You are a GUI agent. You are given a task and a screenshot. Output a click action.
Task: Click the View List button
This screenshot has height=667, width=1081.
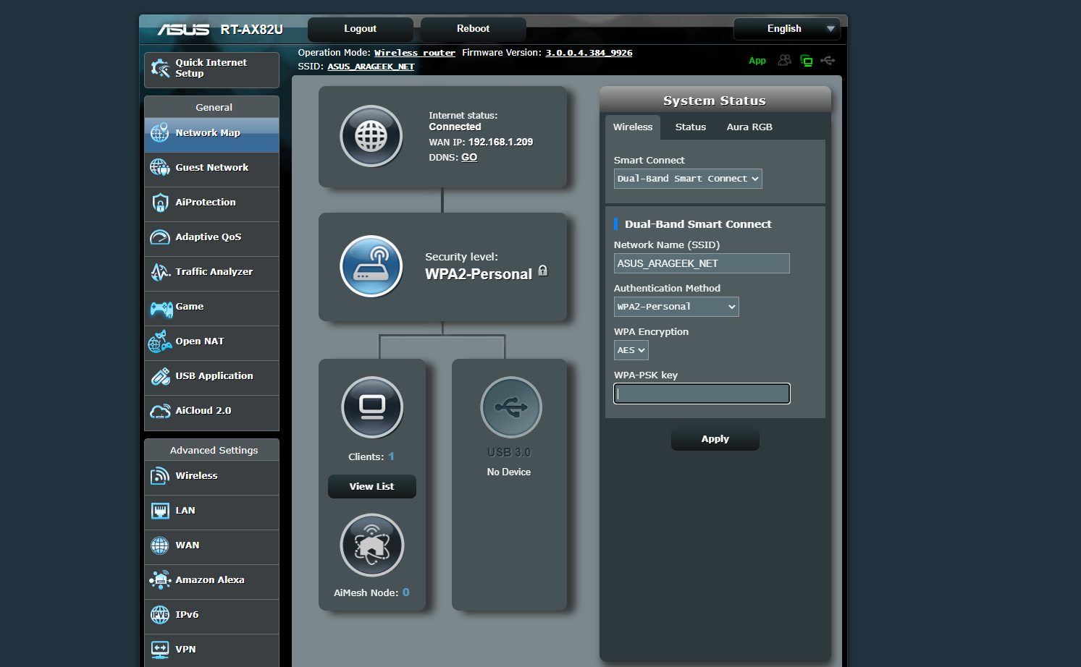pos(372,487)
